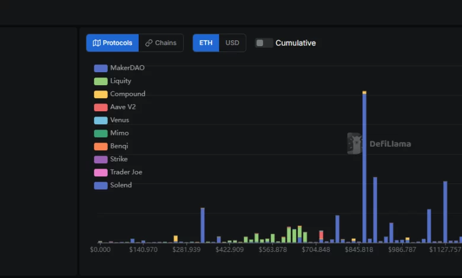This screenshot has width=462, height=278.
Task: Click the Solend legend color swatch
Action: [101, 185]
